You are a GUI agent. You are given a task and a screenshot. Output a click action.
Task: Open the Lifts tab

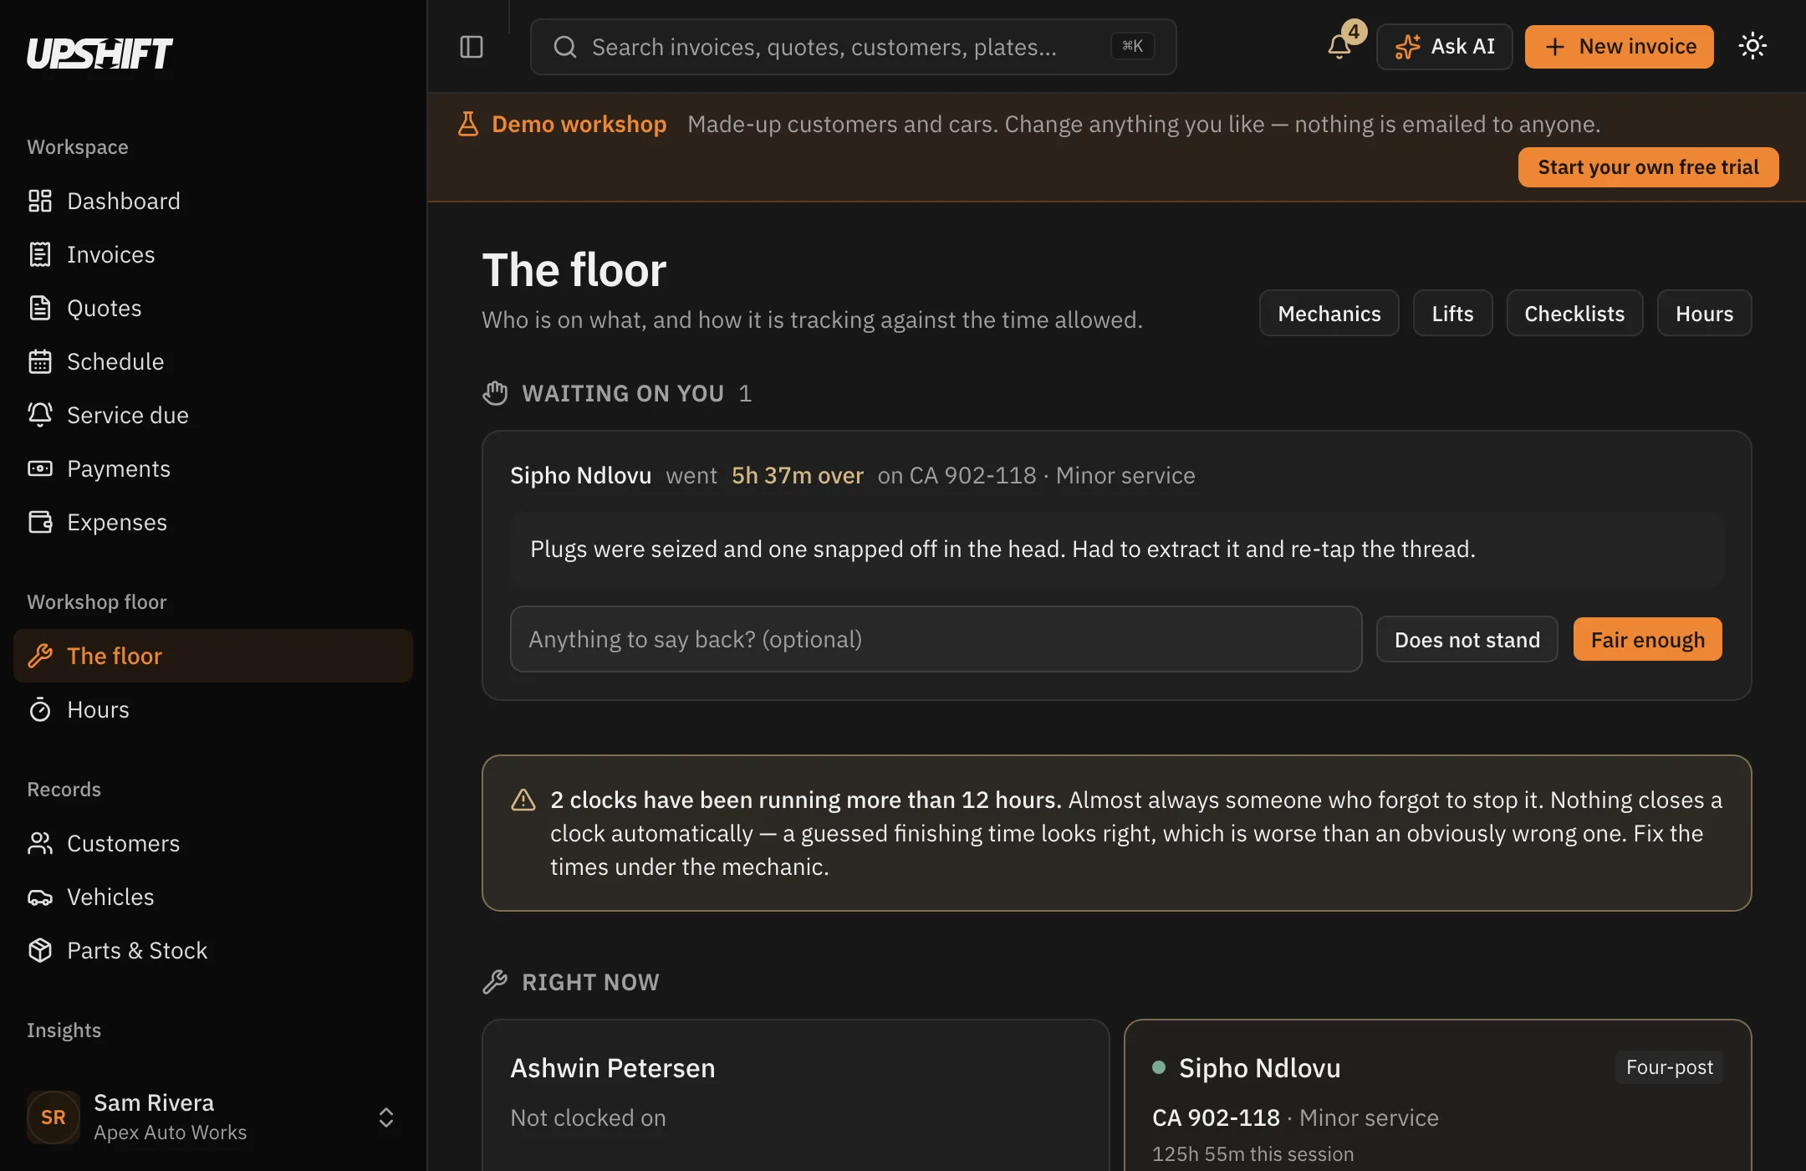pyautogui.click(x=1453, y=314)
